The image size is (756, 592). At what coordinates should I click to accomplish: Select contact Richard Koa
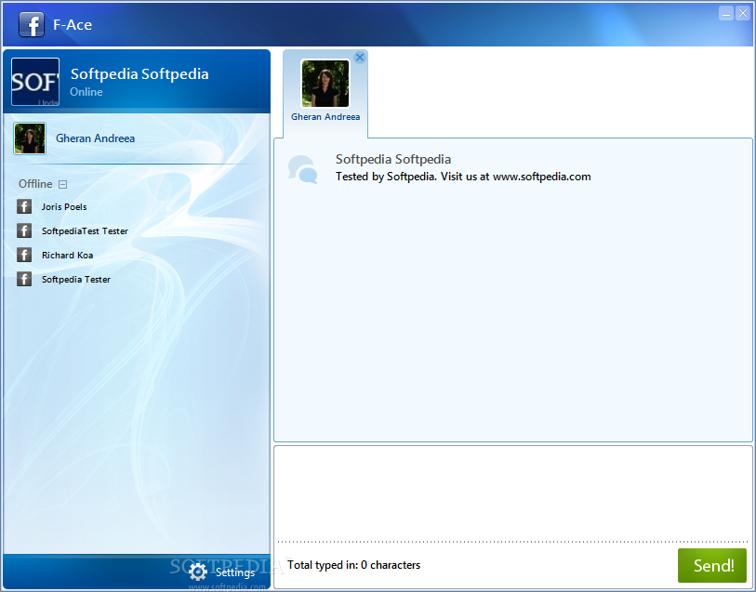click(67, 255)
